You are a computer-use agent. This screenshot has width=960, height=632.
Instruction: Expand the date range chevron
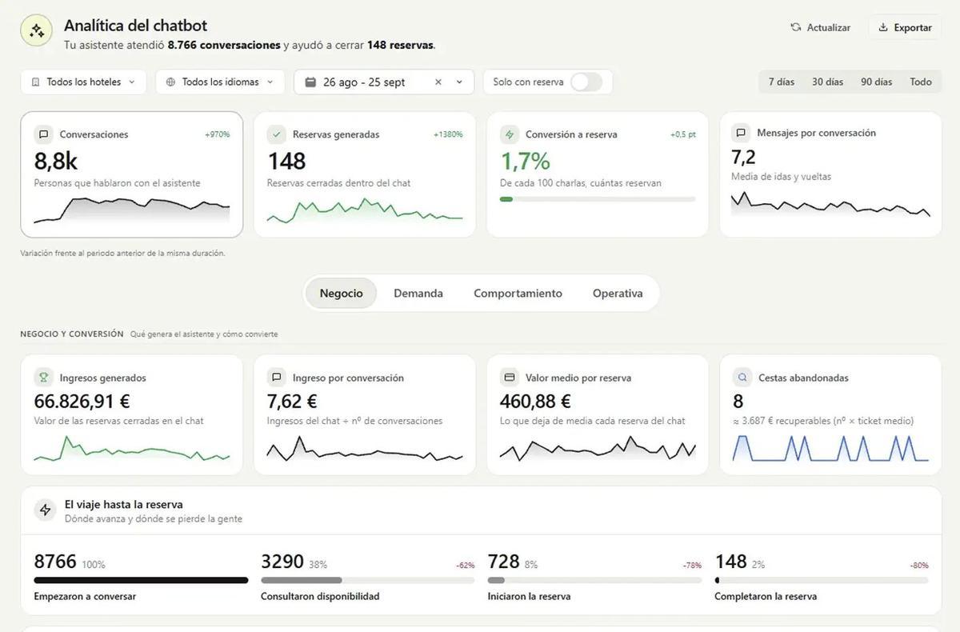click(x=459, y=82)
